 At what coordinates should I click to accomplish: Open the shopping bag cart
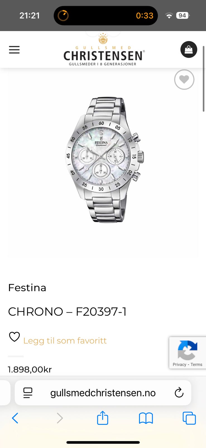pos(189,50)
